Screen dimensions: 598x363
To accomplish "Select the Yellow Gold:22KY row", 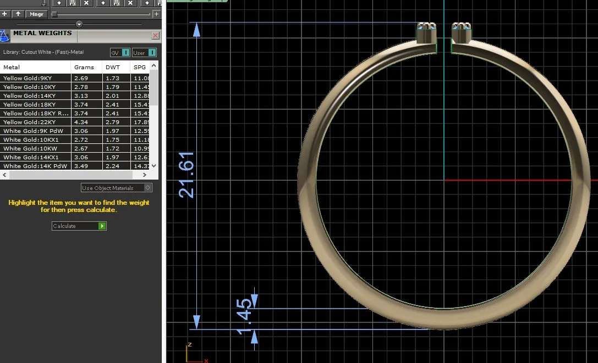I will [75, 122].
